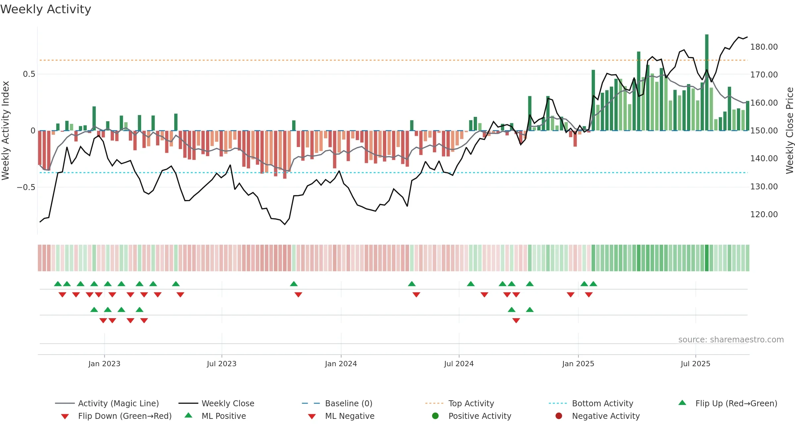The height and width of the screenshot is (447, 795).
Task: Click the tallest green activity bar in mid-2025
Action: (x=707, y=82)
